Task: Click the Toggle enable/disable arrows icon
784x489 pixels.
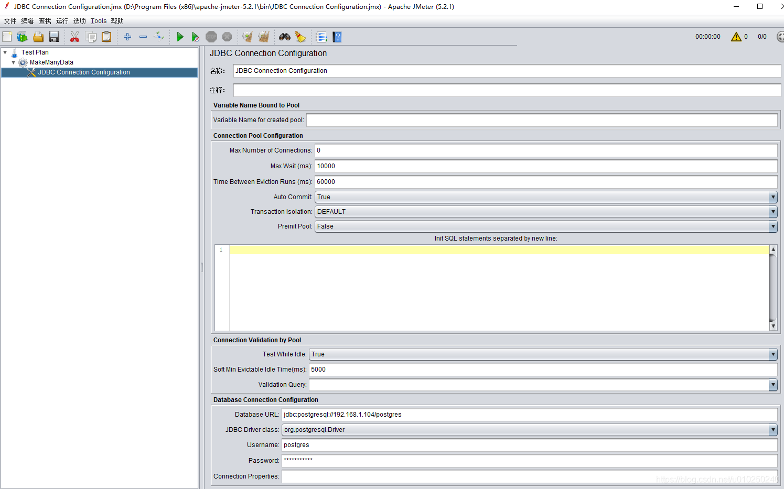Action: pos(159,36)
